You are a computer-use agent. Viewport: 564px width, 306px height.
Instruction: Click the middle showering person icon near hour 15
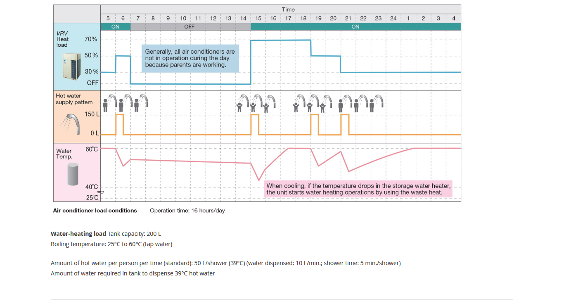pyautogui.click(x=253, y=107)
